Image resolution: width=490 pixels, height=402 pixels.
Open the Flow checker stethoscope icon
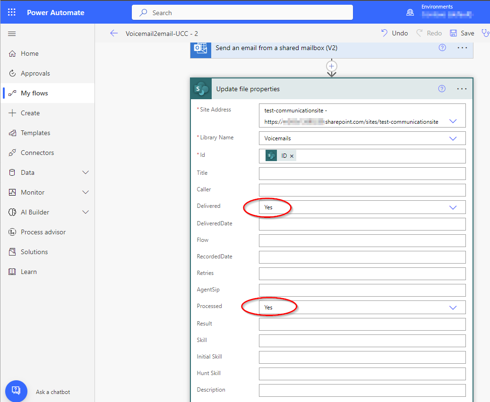tap(485, 33)
